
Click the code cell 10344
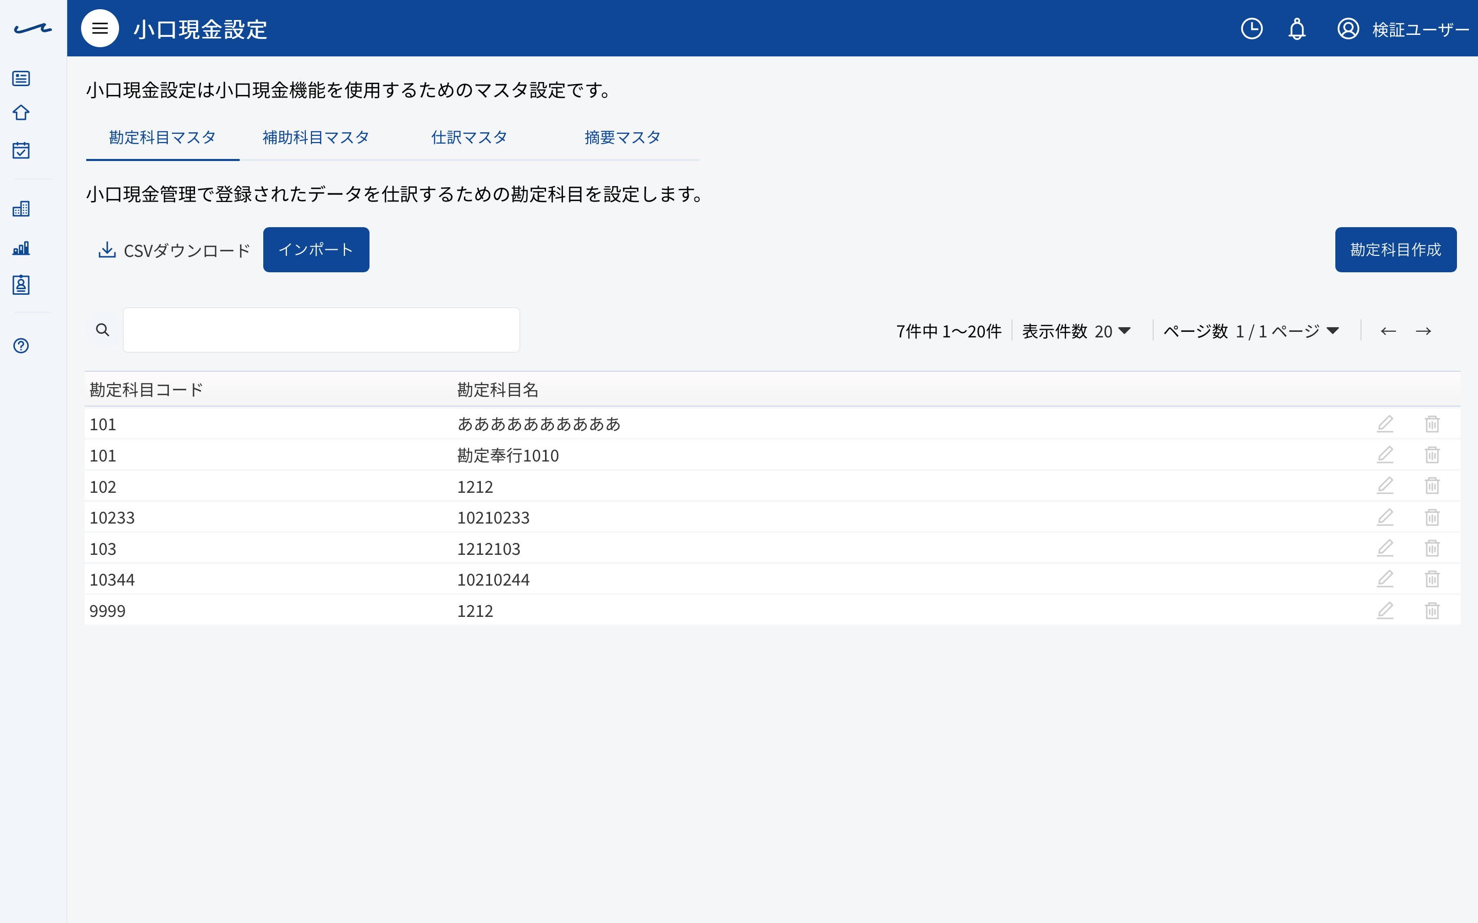[112, 579]
